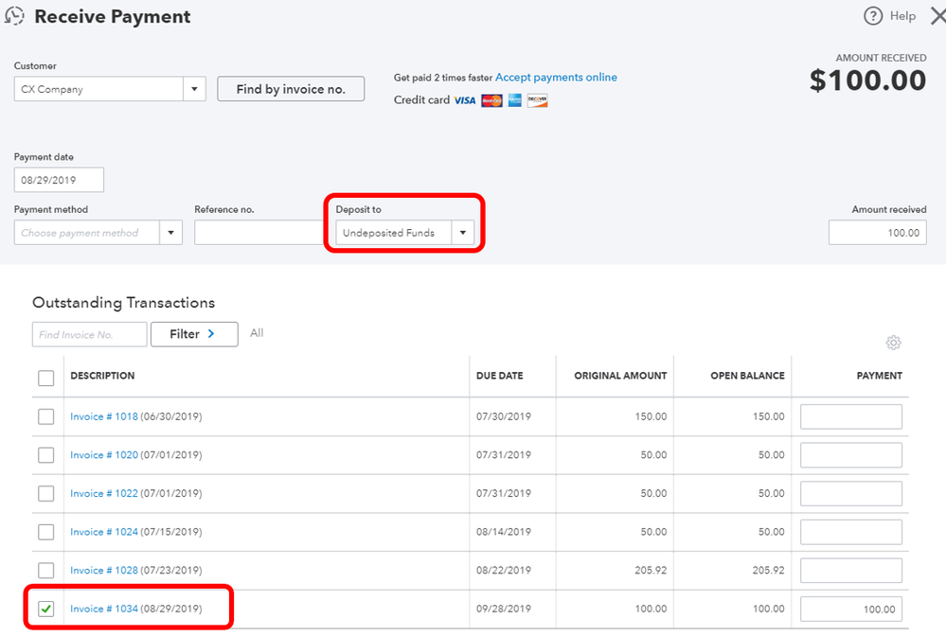Screen dimensions: 946x636
Task: Expand the Payment method dropdown arrow
Action: coord(170,233)
